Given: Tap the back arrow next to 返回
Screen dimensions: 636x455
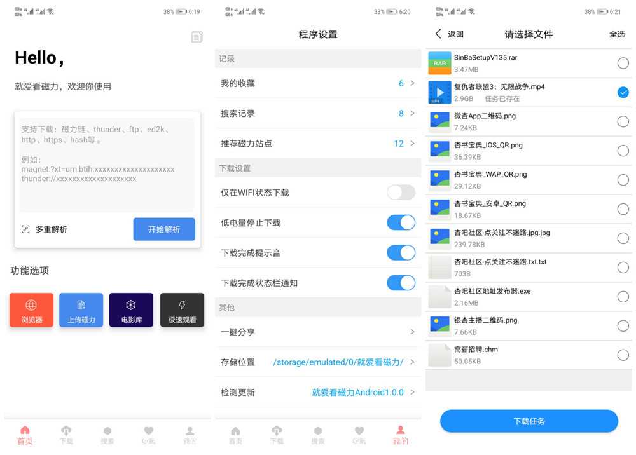Looking at the screenshot, I should pos(438,34).
